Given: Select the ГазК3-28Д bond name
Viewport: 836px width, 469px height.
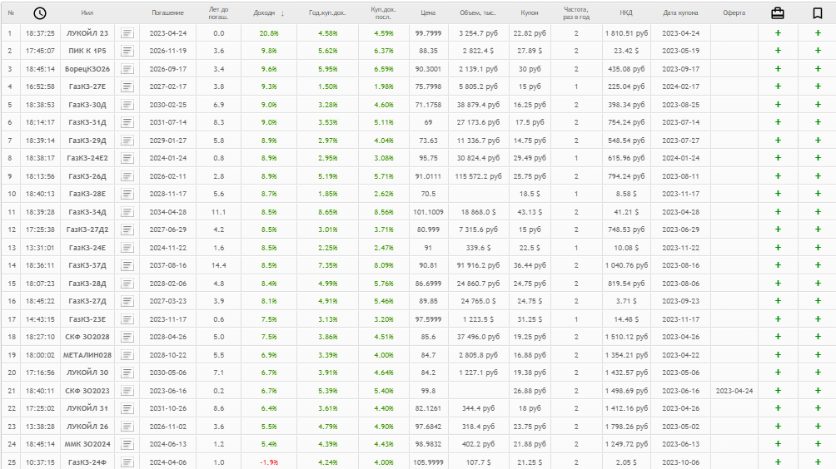Looking at the screenshot, I should pos(87,284).
